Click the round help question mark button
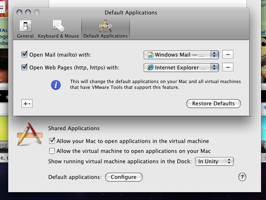The height and width of the screenshot is (200, 266). [242, 177]
